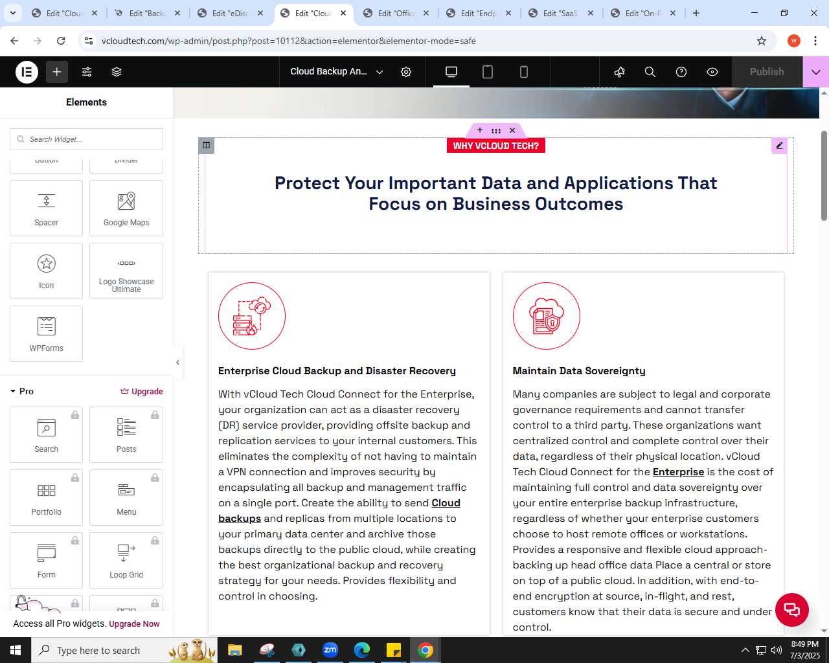829x663 pixels.
Task: Switch to the Edit "Offic tab
Action: [396, 13]
